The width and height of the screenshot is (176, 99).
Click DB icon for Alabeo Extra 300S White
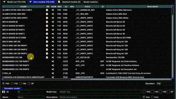click(x=47, y=18)
